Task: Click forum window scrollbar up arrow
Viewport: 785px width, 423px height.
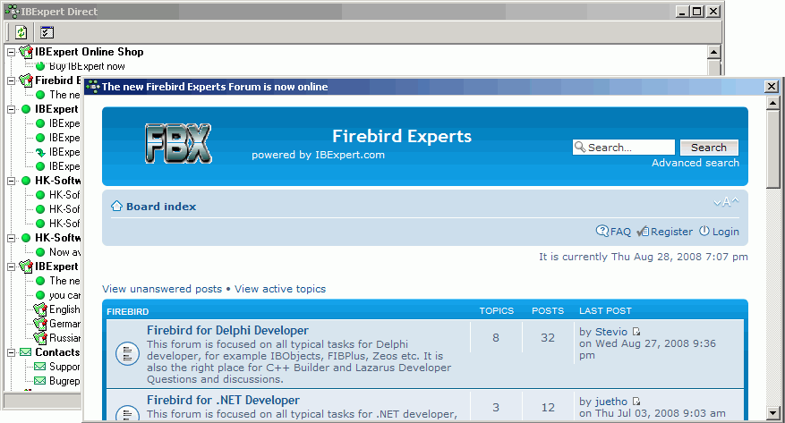Action: click(772, 104)
